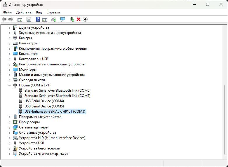Click the port icon next to COM6 Bluetooth link
228x167 pixels.
[21, 91]
